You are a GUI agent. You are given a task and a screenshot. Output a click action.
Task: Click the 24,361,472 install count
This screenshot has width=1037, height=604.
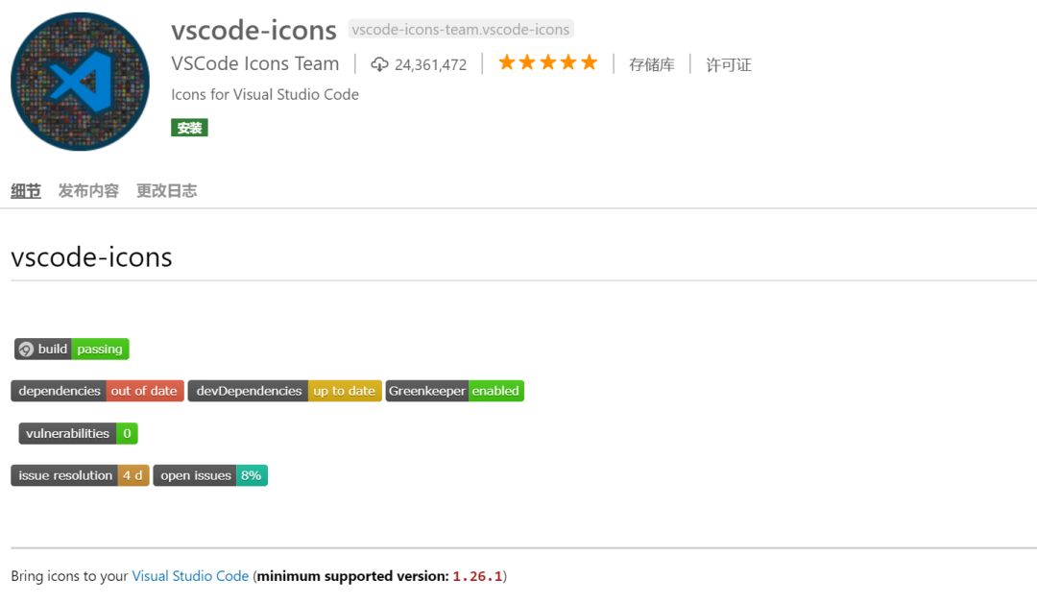[430, 65]
